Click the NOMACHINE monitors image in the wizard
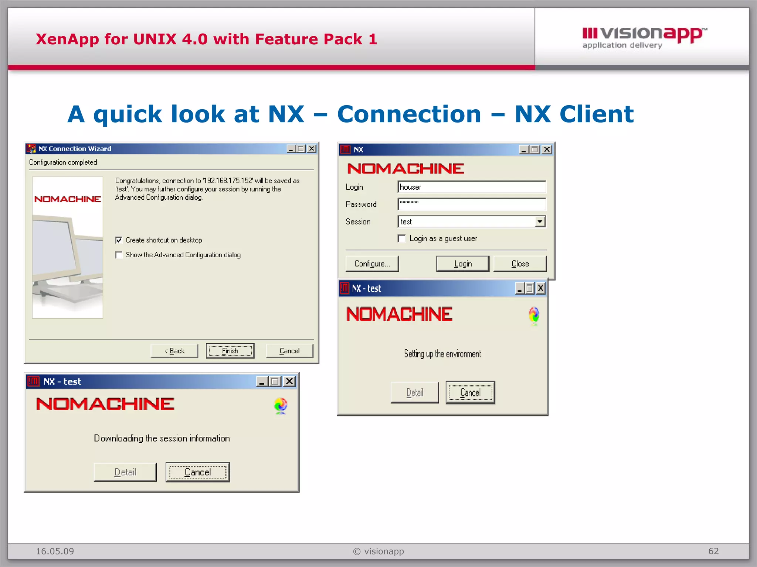Image resolution: width=757 pixels, height=567 pixels. click(x=67, y=248)
